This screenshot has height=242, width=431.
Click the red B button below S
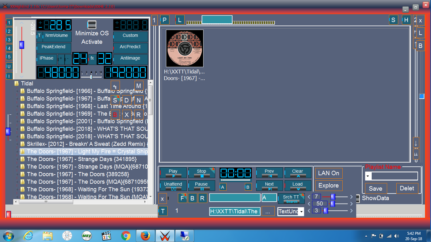click(x=115, y=115)
